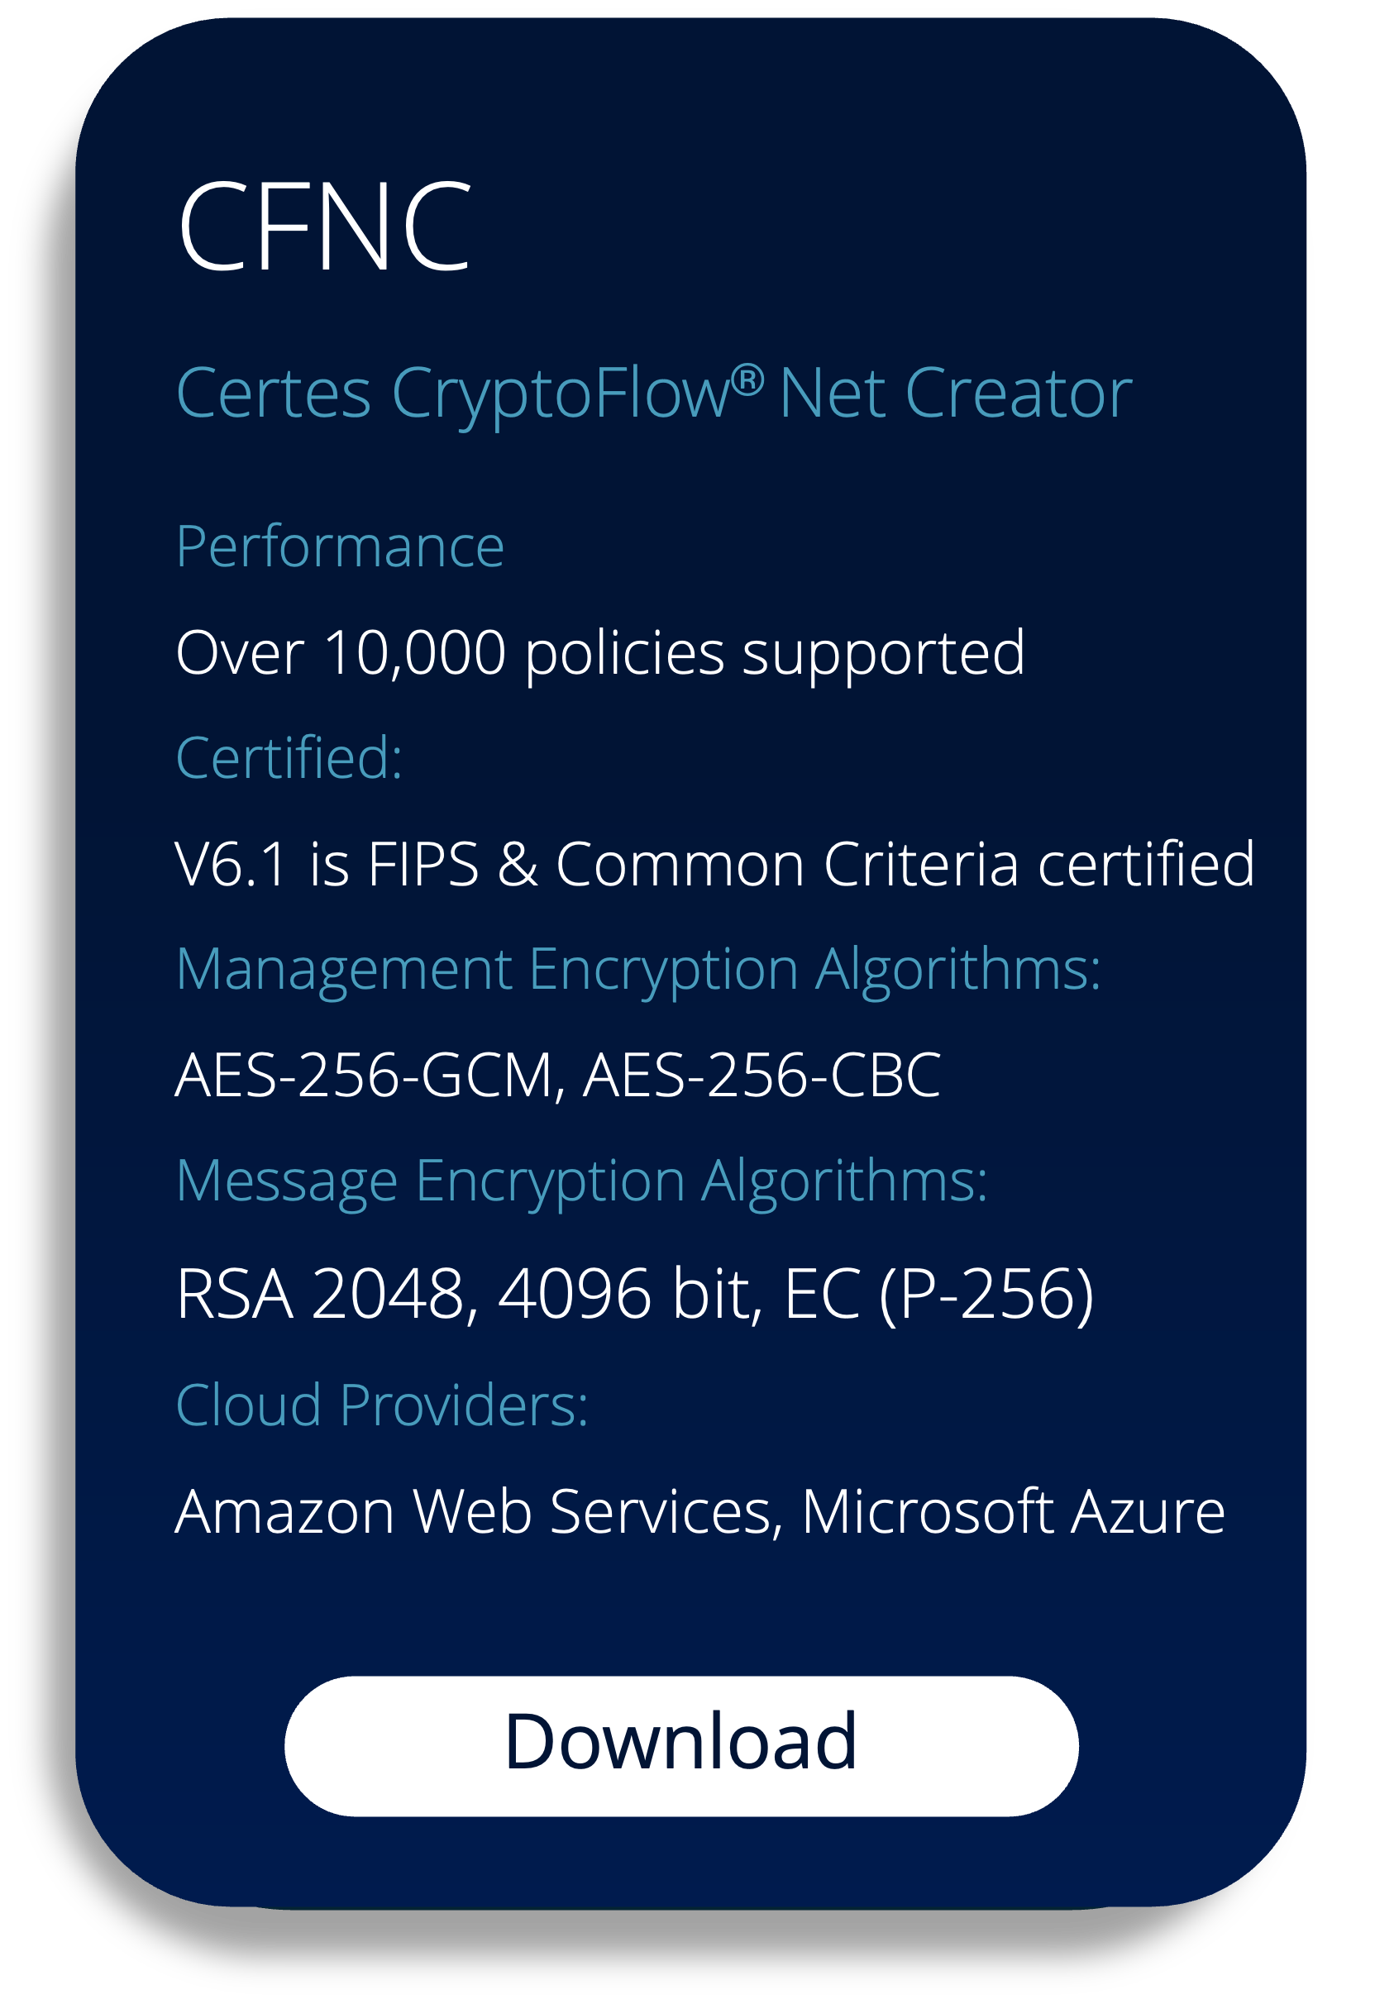The height and width of the screenshot is (2004, 1375).
Task: Click the registered trademark symbol after CryptoFlow
Action: point(748,380)
